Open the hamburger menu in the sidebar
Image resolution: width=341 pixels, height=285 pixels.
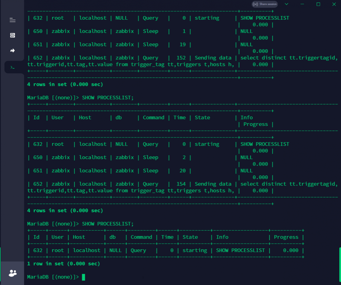tap(12, 20)
